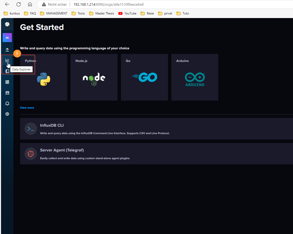293x234 pixels.
Task: Click the InfluxDB logo in the sidebar
Action: click(7, 24)
